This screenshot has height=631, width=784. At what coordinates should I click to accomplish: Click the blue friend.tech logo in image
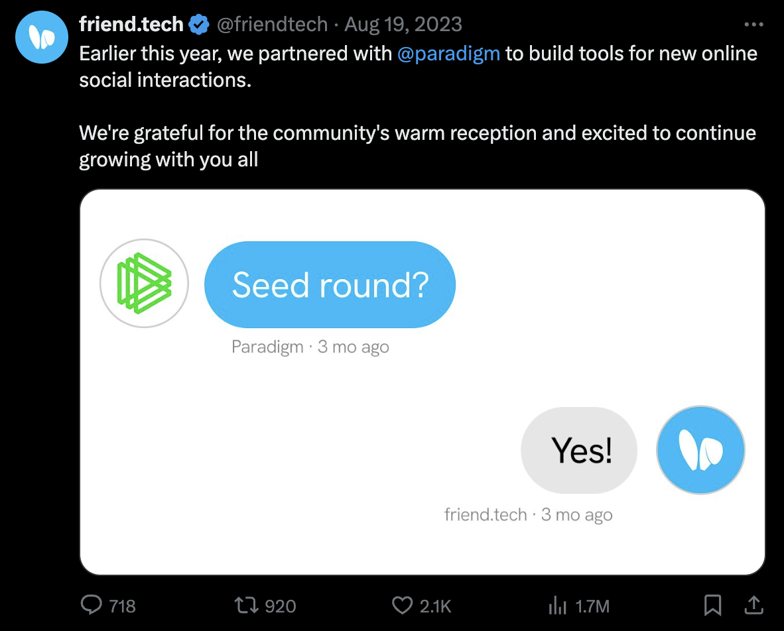tap(700, 450)
